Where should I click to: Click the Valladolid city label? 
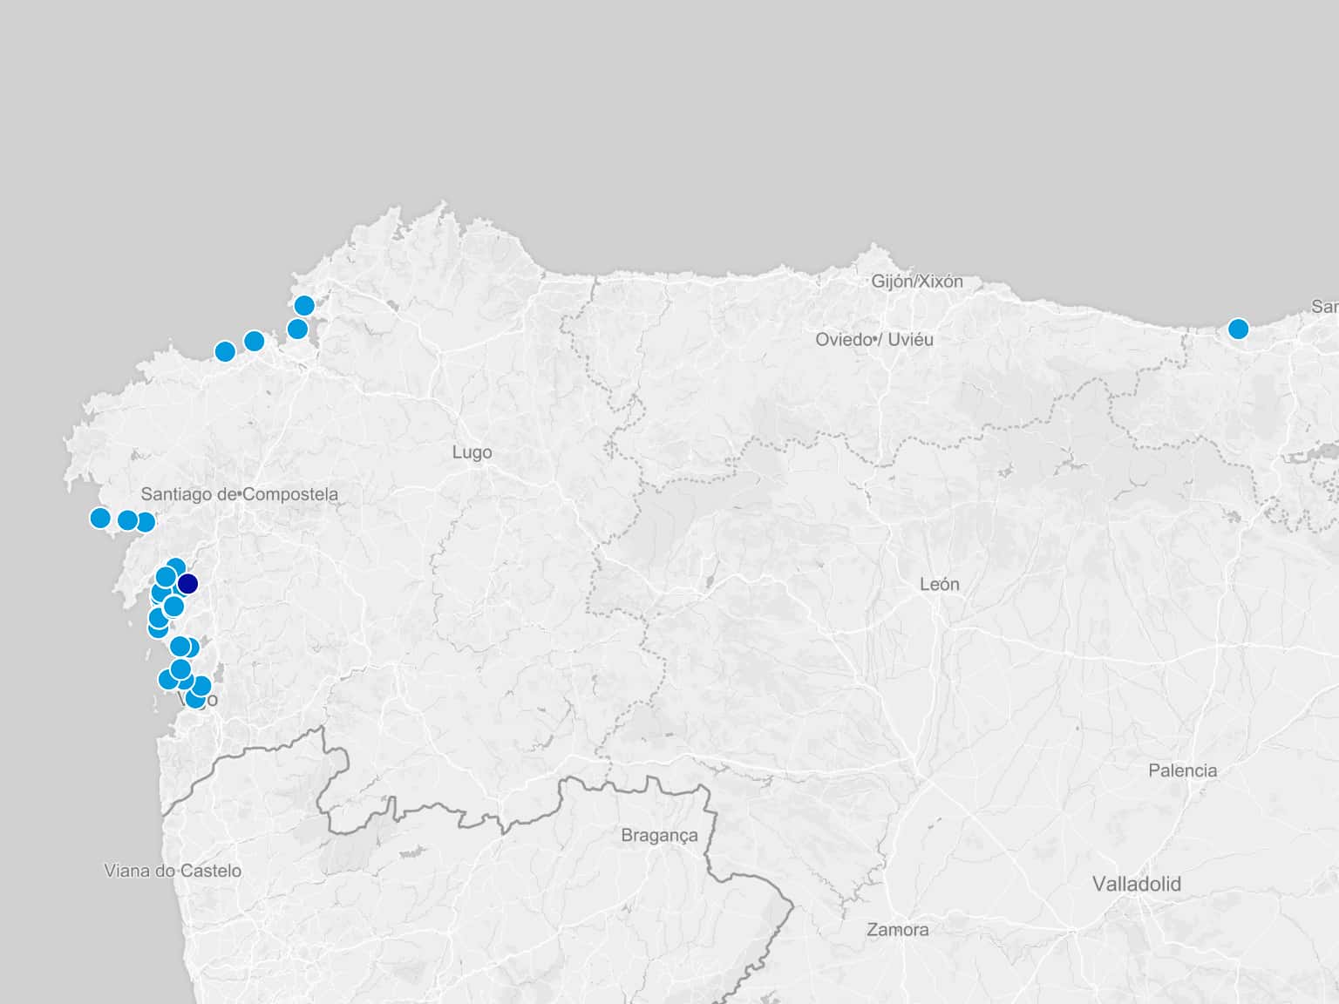click(x=1136, y=884)
